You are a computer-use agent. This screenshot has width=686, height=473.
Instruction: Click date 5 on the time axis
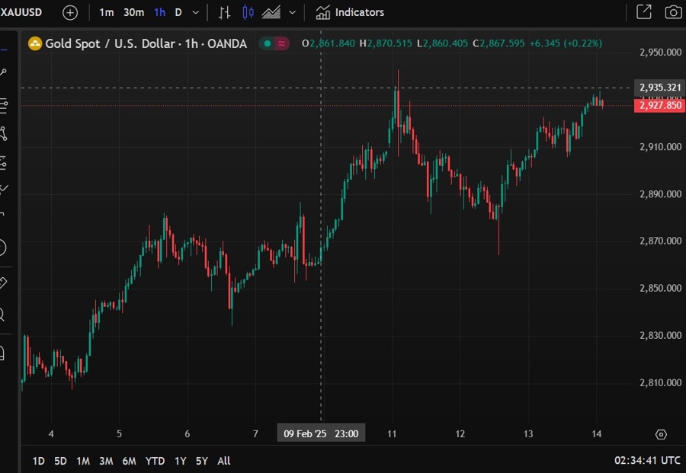119,434
